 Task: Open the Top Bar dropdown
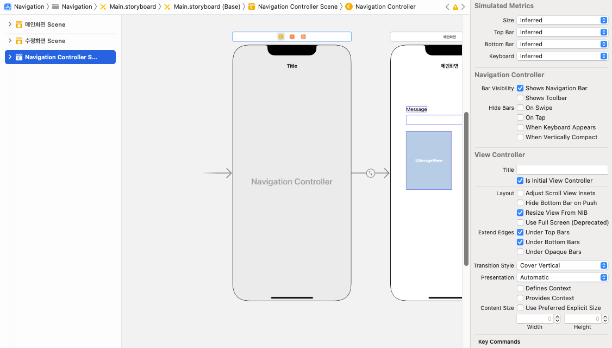click(x=562, y=32)
